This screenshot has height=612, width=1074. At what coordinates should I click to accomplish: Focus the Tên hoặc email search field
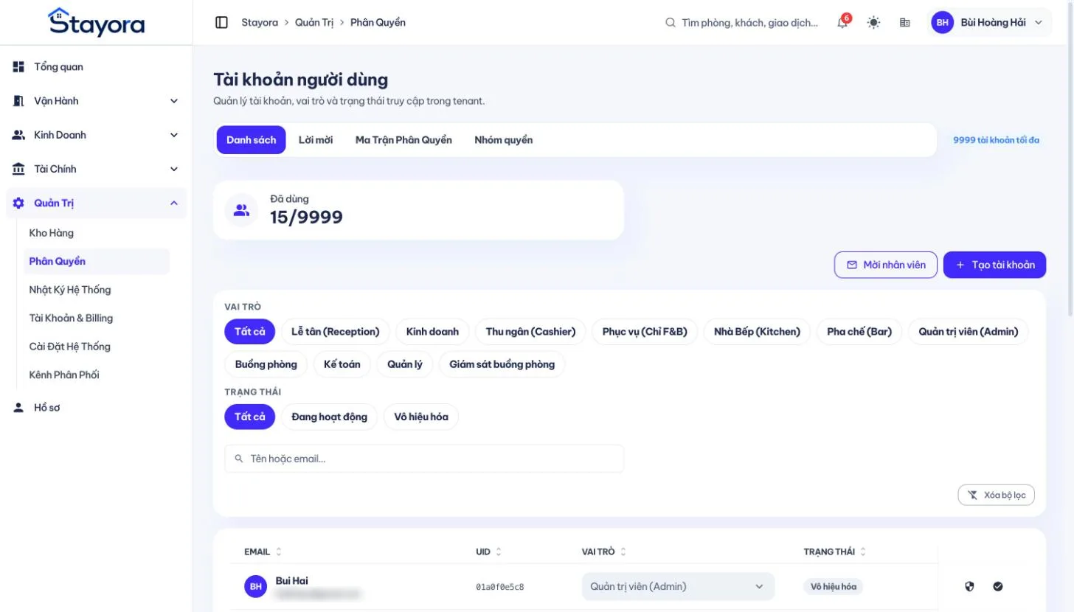424,459
